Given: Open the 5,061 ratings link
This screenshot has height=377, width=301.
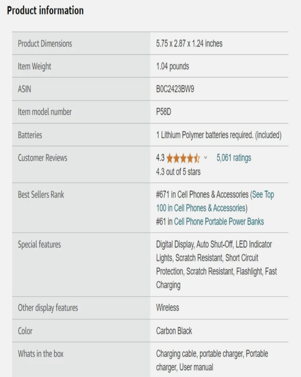Looking at the screenshot, I should (234, 158).
